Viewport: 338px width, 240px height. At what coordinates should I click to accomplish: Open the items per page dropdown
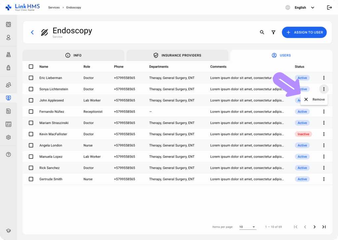tap(248, 227)
